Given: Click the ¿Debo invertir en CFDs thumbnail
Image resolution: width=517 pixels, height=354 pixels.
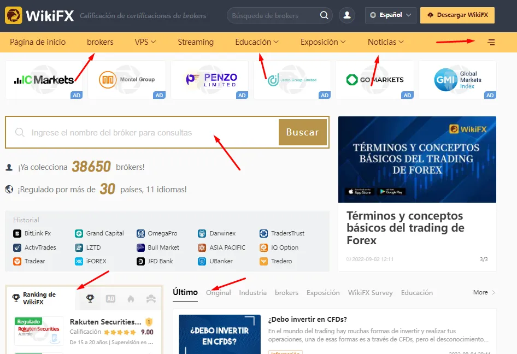Looking at the screenshot, I should [x=220, y=334].
